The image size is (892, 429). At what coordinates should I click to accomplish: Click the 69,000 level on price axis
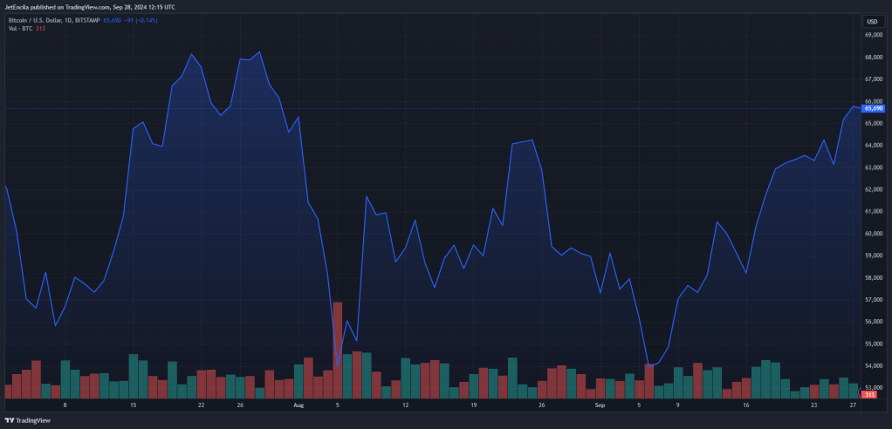(x=873, y=35)
